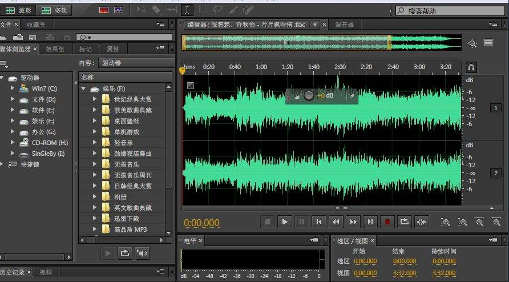Click the volume knob on the waveform HUD

309,95
